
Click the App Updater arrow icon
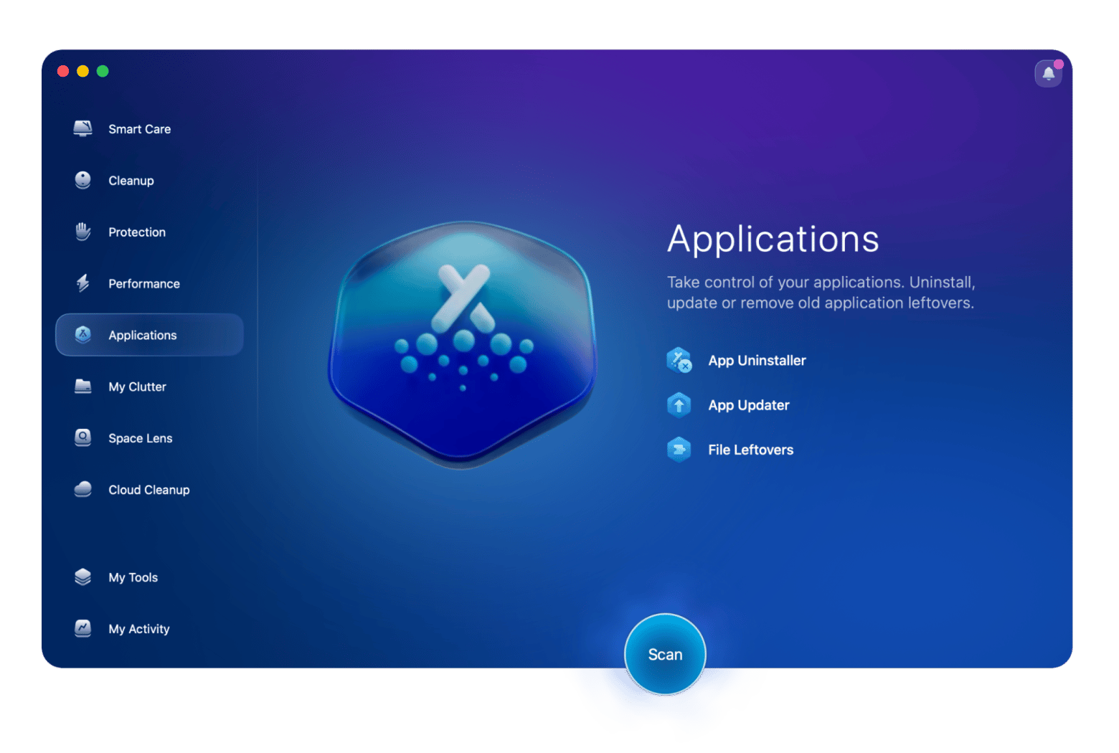pos(679,405)
